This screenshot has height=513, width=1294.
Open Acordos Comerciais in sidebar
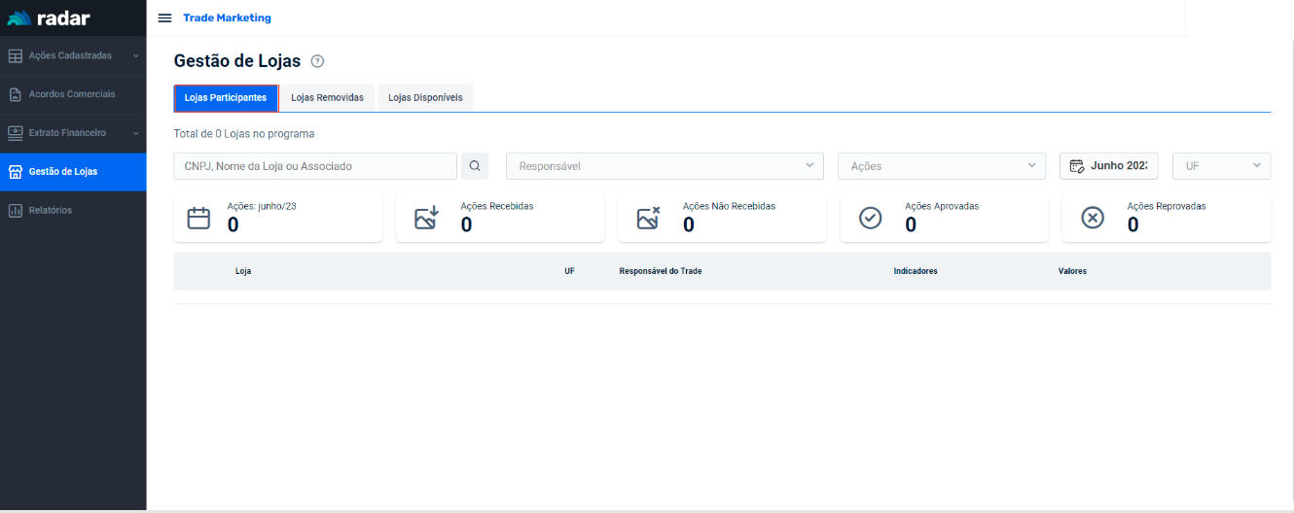pos(72,94)
